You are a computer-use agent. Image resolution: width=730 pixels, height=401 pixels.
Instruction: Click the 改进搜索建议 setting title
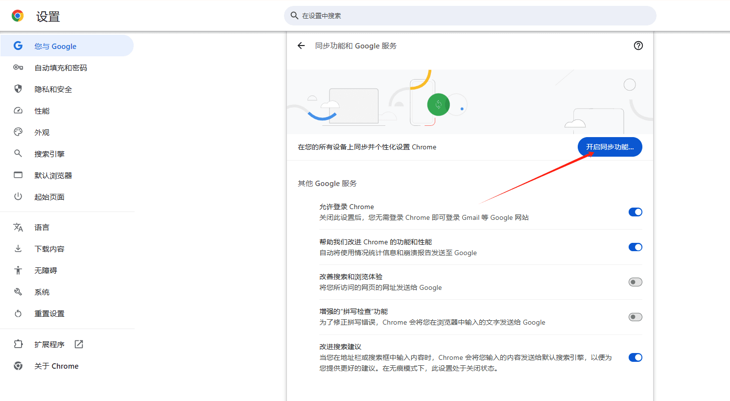(340, 347)
